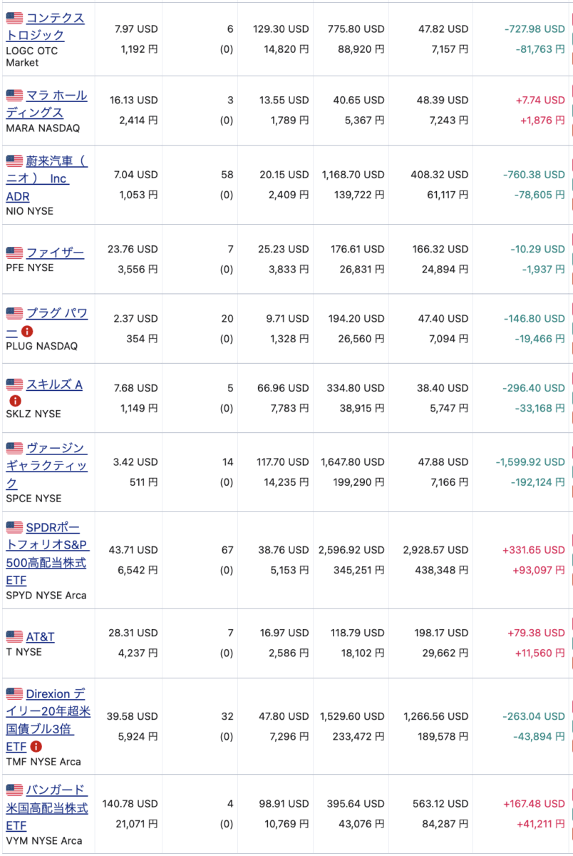
Task: Click the US flag icon beside AT&T
Action: tap(14, 636)
